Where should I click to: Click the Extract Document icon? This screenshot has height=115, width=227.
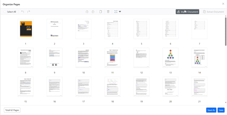click(x=204, y=12)
